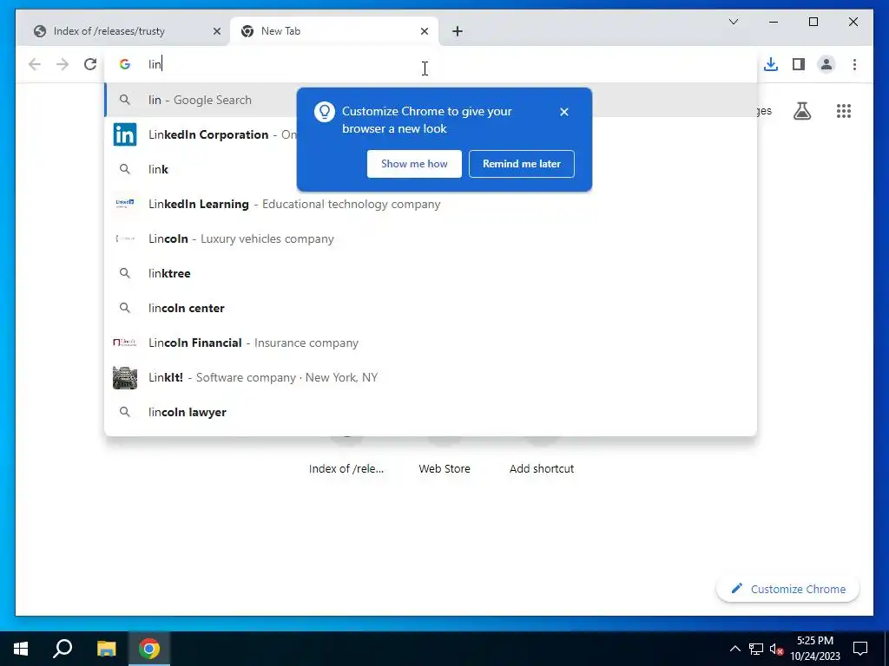889x666 pixels.
Task: Click Remind me later button
Action: coord(521,164)
